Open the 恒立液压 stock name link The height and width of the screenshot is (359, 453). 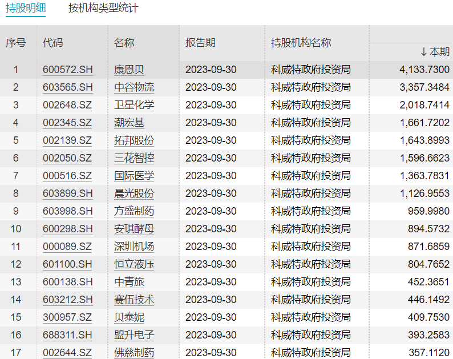(134, 264)
